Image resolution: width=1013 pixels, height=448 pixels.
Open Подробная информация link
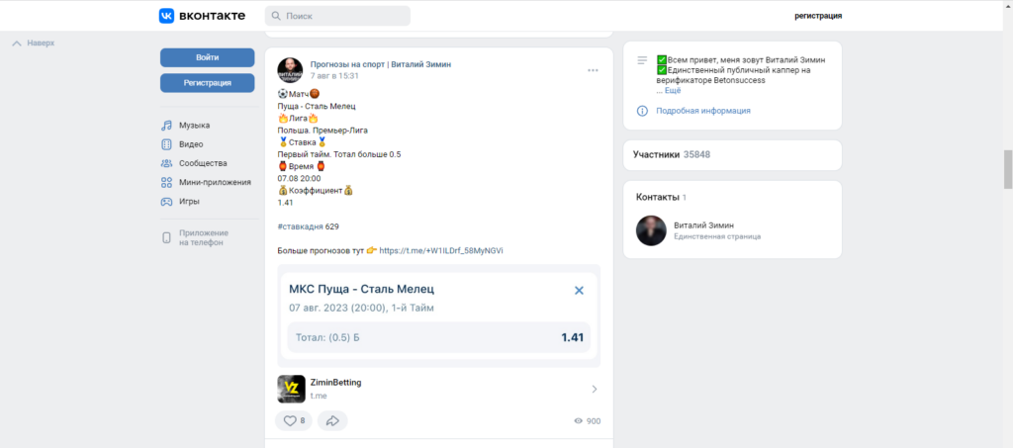[x=702, y=111]
